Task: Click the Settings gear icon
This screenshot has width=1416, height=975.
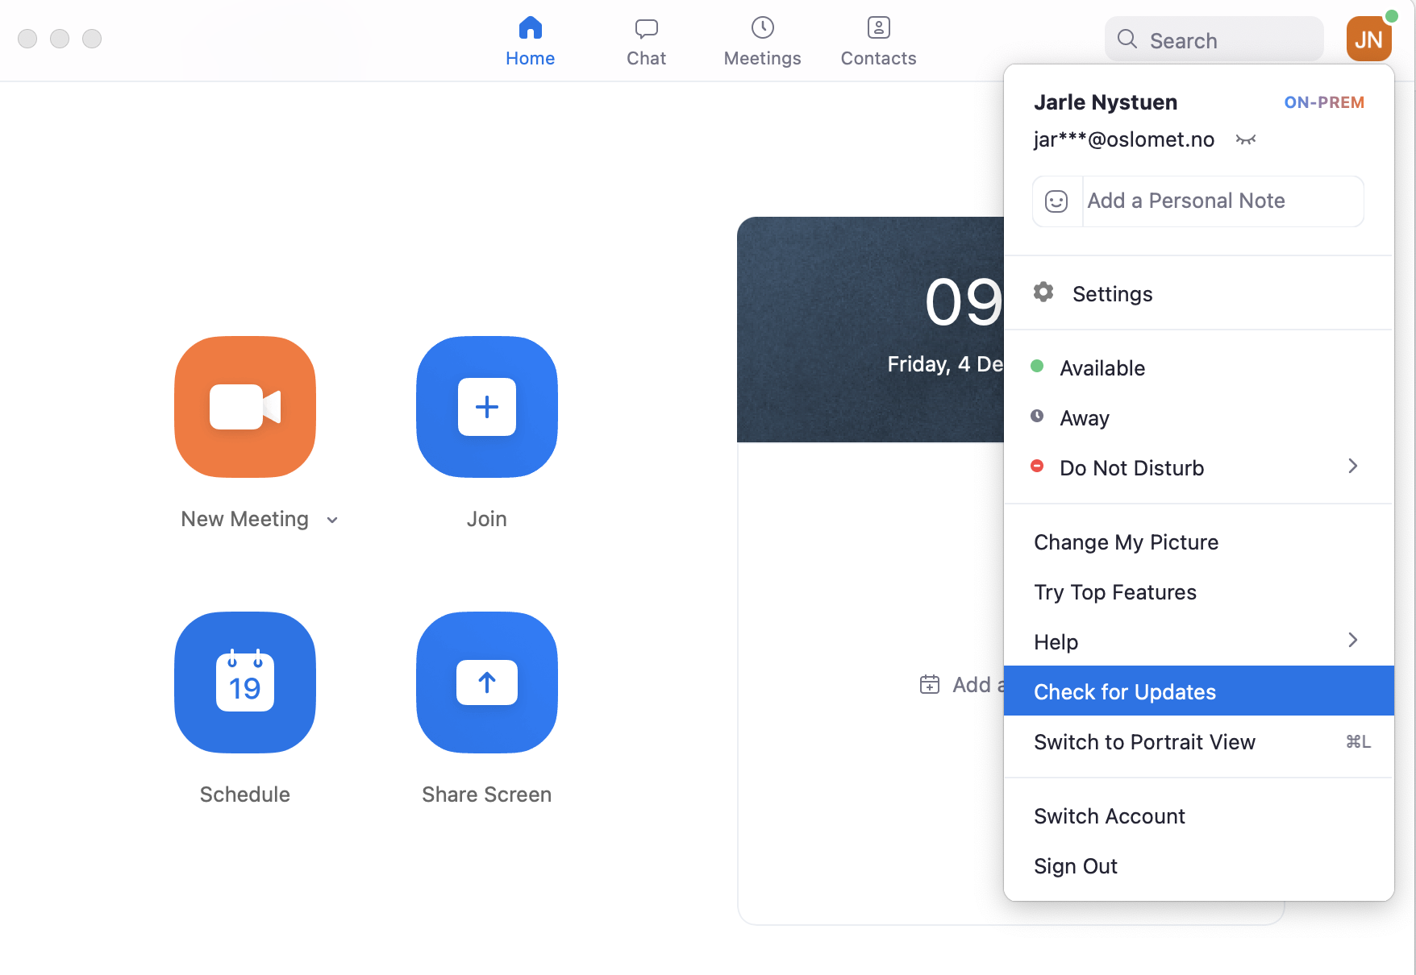Action: point(1043,292)
